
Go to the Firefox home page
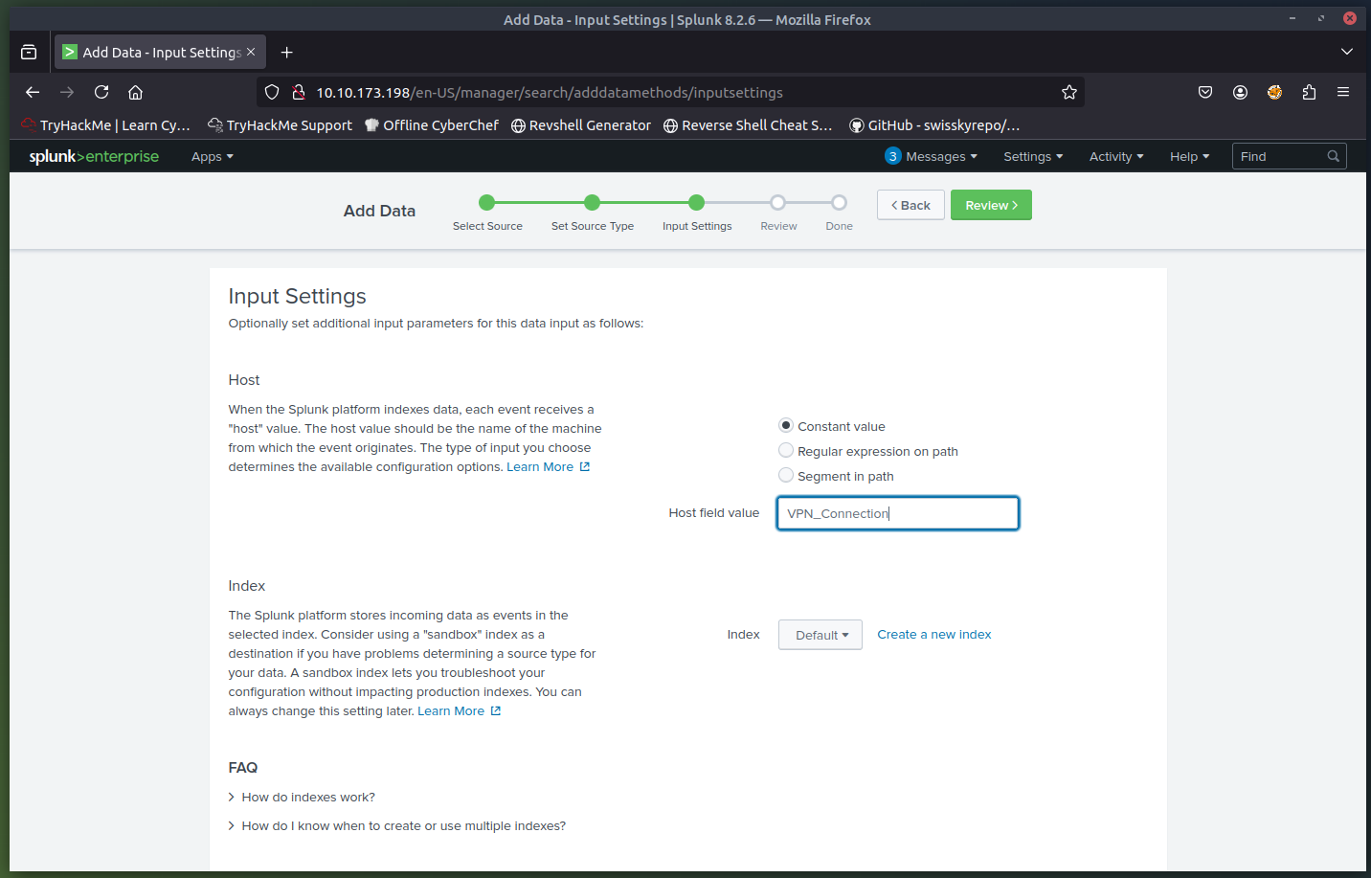point(136,92)
